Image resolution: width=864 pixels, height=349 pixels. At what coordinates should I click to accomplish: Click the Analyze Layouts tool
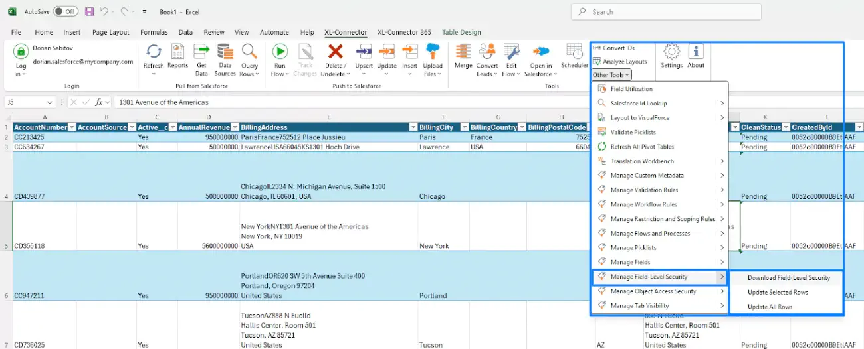(619, 62)
